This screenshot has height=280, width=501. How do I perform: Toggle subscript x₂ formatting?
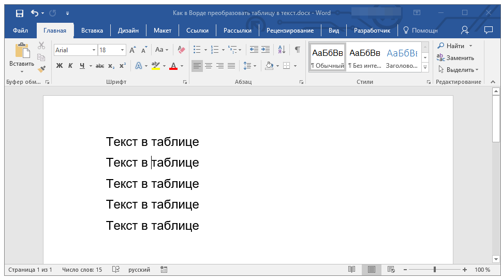pos(111,66)
